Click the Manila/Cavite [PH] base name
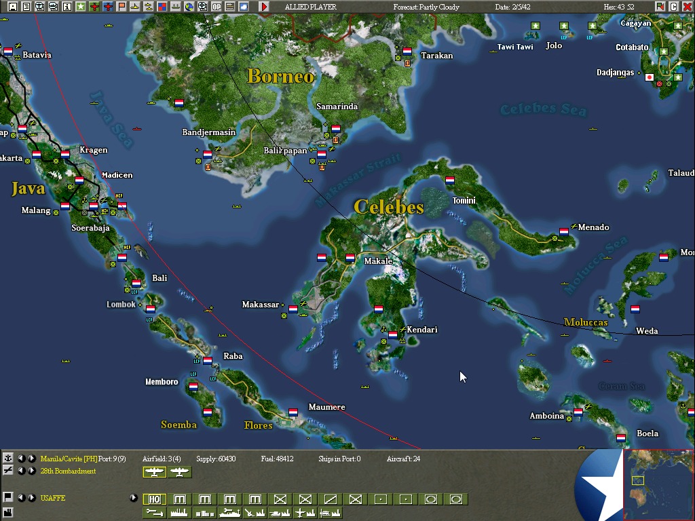Image resolution: width=695 pixels, height=521 pixels. click(x=69, y=459)
